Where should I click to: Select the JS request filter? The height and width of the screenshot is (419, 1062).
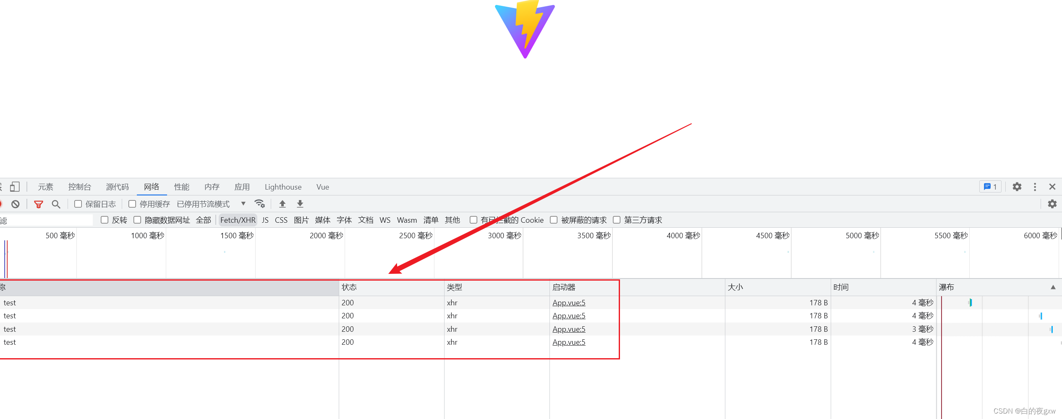265,220
